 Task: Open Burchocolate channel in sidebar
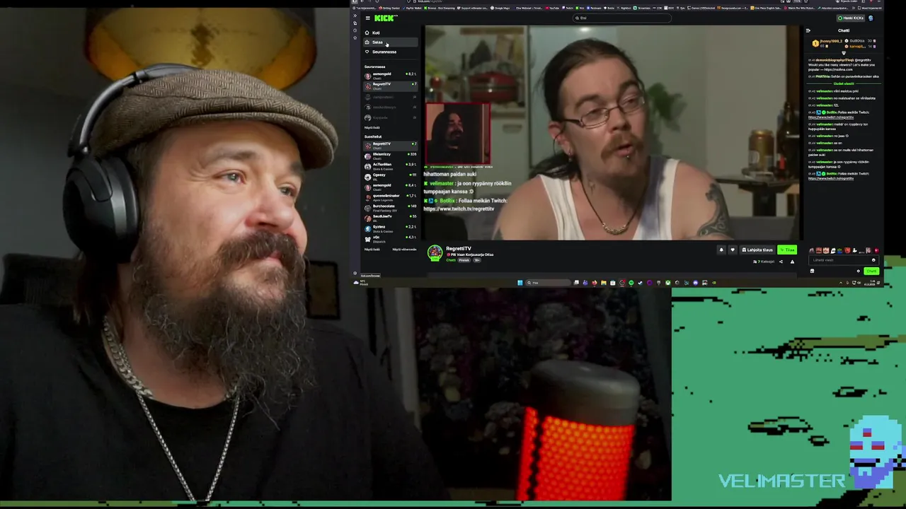(x=391, y=209)
